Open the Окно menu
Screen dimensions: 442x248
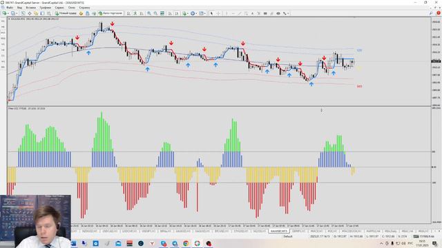click(72, 8)
